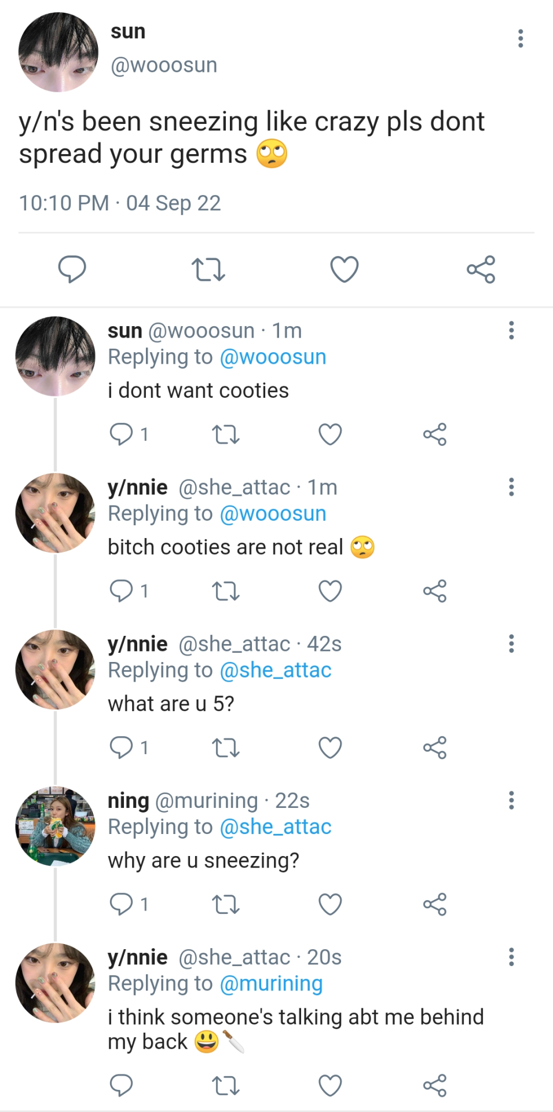Retweet the main tweet about spreading germs

(208, 269)
